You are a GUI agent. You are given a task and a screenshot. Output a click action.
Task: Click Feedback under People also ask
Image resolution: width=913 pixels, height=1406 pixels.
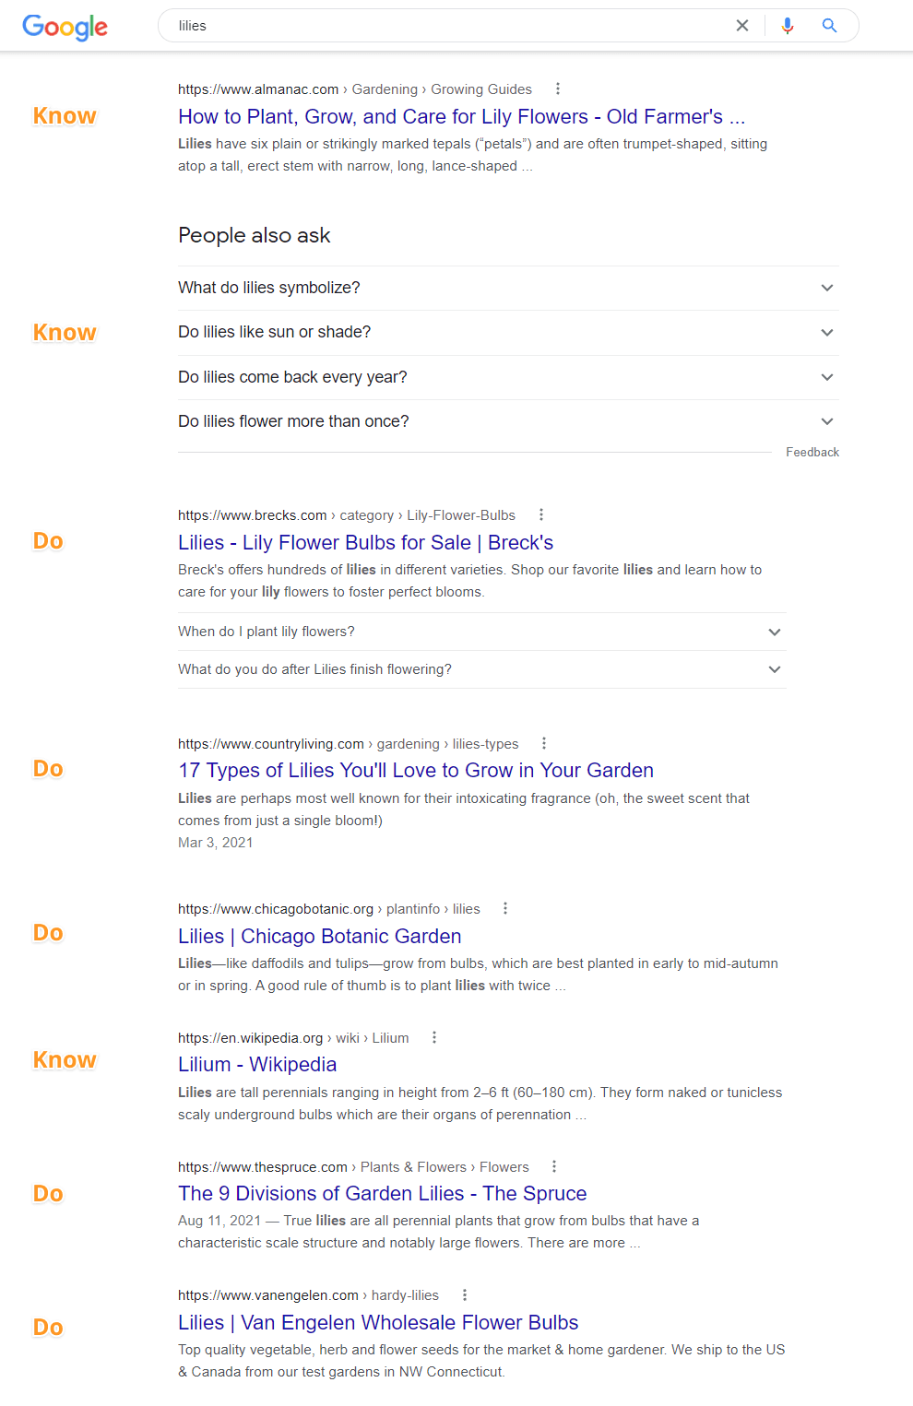click(812, 453)
